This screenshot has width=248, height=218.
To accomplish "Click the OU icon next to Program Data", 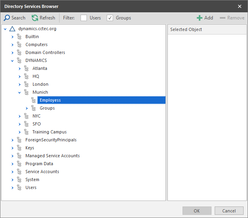I will point(19,164).
